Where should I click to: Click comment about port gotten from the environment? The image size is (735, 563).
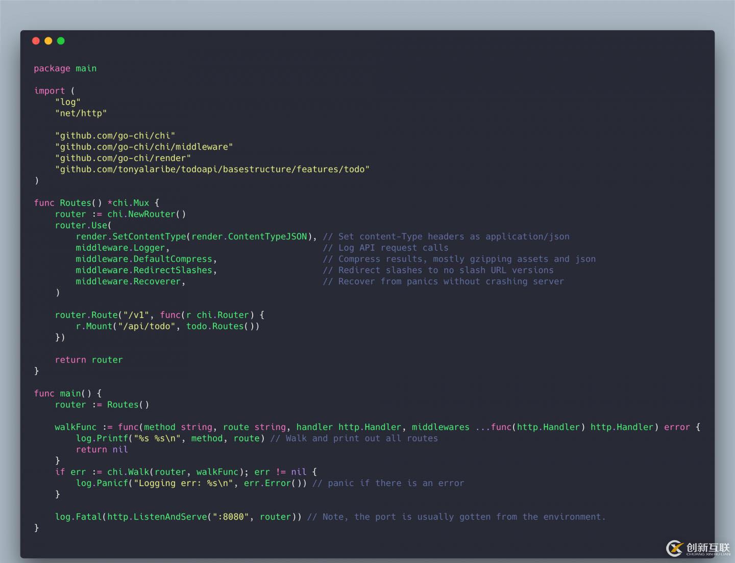click(x=456, y=517)
